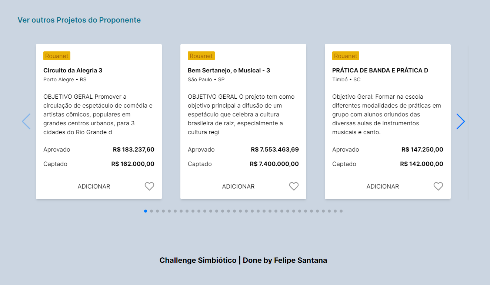Toggle the heart icon on the rightmost card
This screenshot has height=285, width=490.
(x=438, y=186)
